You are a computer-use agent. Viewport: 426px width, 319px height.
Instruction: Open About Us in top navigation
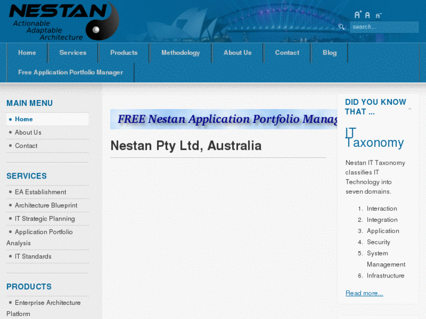click(237, 53)
